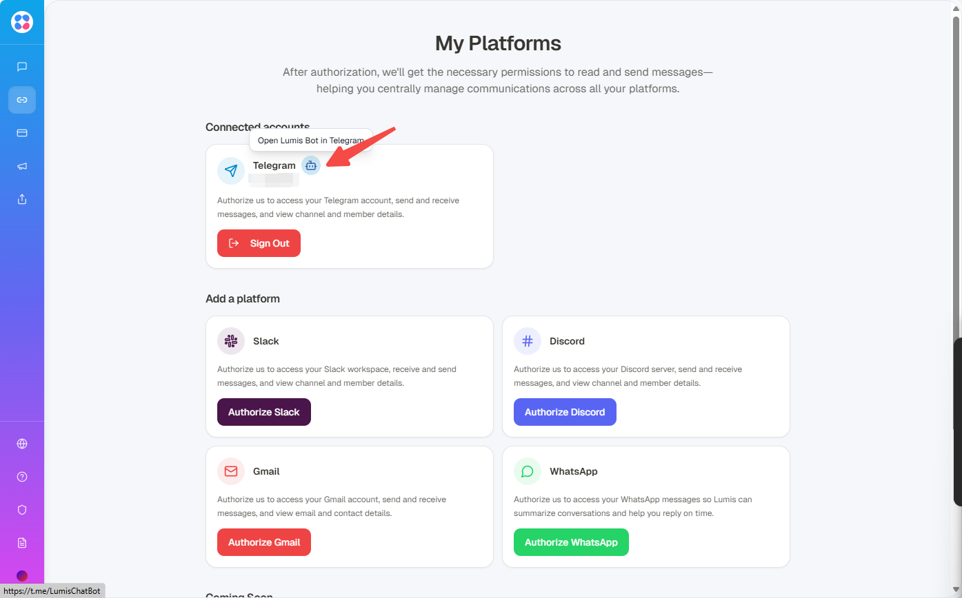The width and height of the screenshot is (962, 598).
Task: Click the shield privacy sidebar icon
Action: (22, 510)
